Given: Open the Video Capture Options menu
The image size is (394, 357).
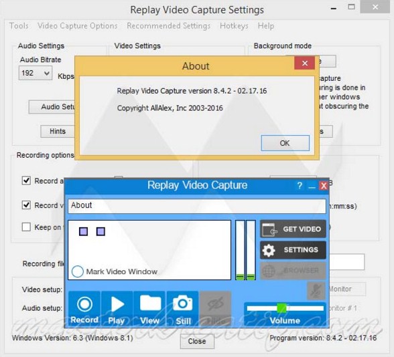Looking at the screenshot, I should [x=78, y=26].
